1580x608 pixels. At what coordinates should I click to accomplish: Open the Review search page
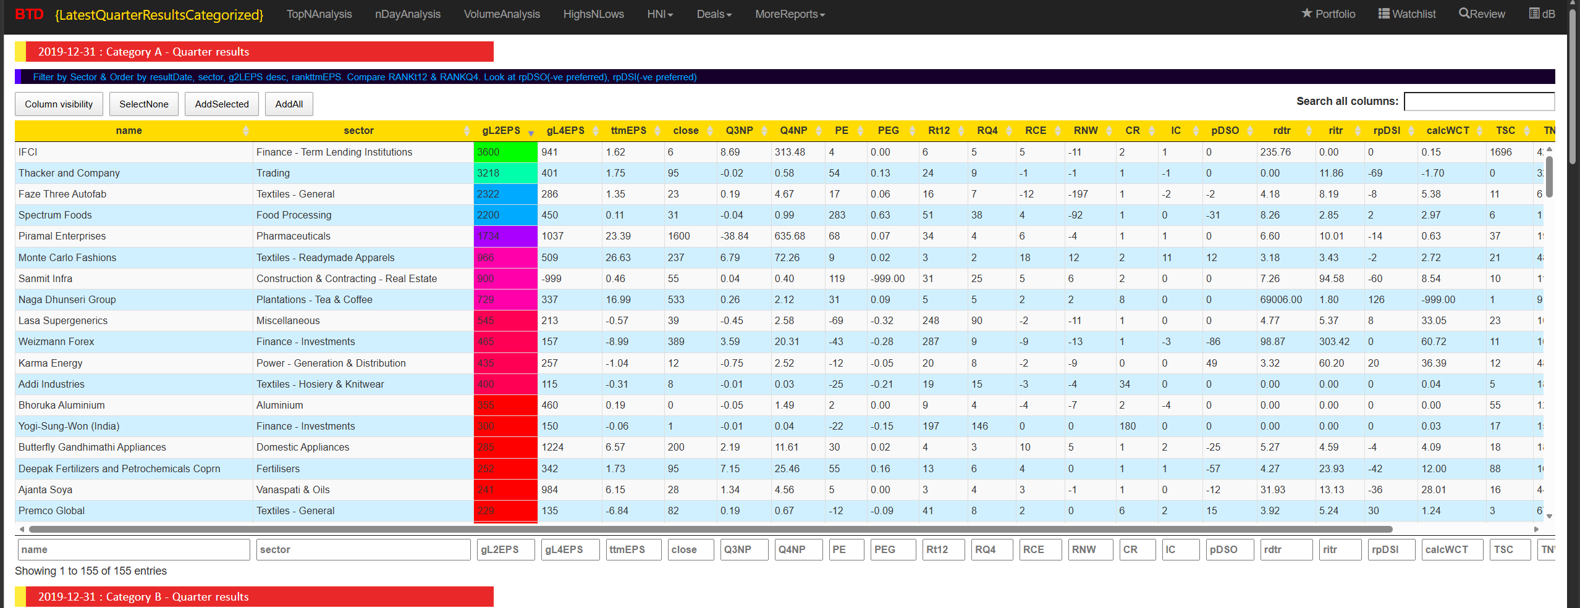click(1482, 14)
